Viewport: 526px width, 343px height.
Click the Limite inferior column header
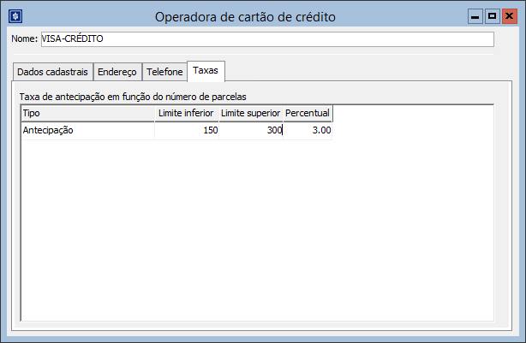pyautogui.click(x=187, y=113)
